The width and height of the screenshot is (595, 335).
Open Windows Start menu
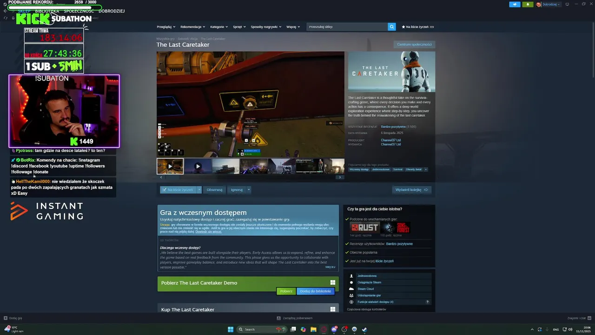231,329
